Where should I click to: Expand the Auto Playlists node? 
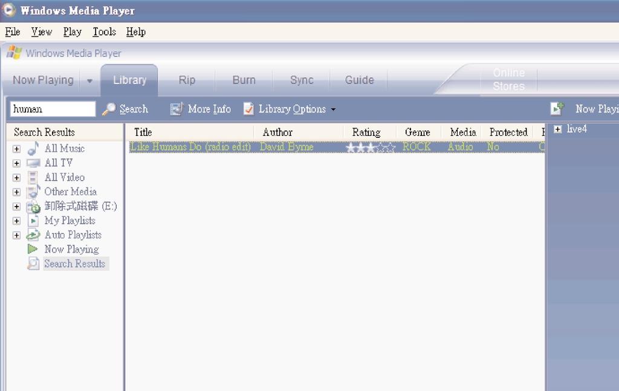point(16,235)
